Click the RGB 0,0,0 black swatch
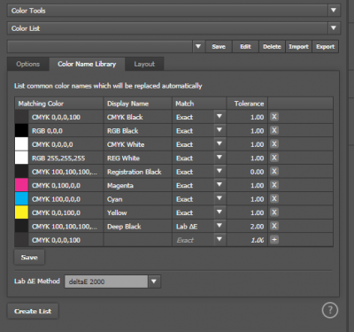This screenshot has width=354, height=332. (x=21, y=130)
